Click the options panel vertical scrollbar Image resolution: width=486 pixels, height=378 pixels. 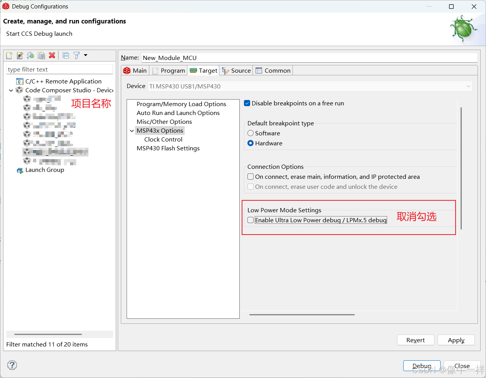[x=461, y=168]
